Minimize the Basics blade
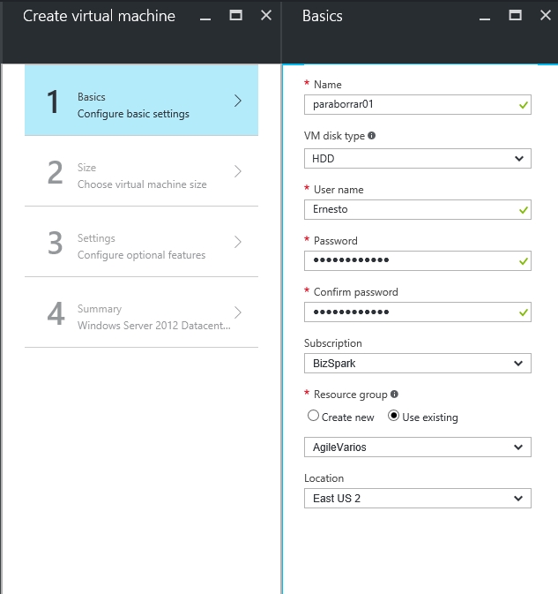This screenshot has height=594, width=558. click(485, 16)
